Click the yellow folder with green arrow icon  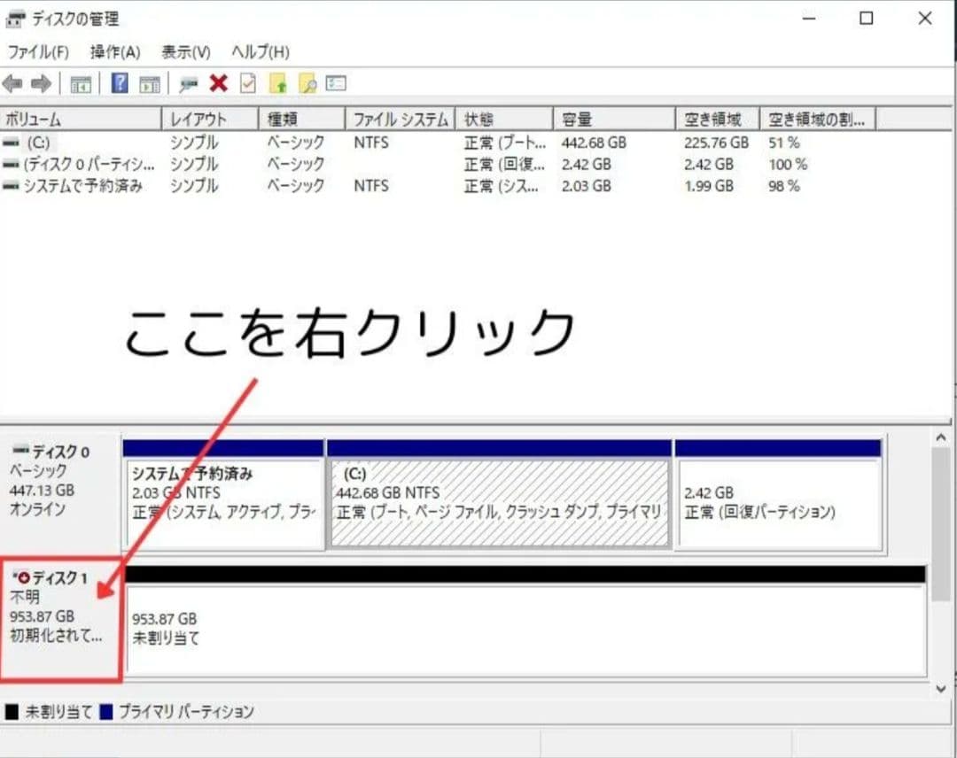[x=278, y=84]
